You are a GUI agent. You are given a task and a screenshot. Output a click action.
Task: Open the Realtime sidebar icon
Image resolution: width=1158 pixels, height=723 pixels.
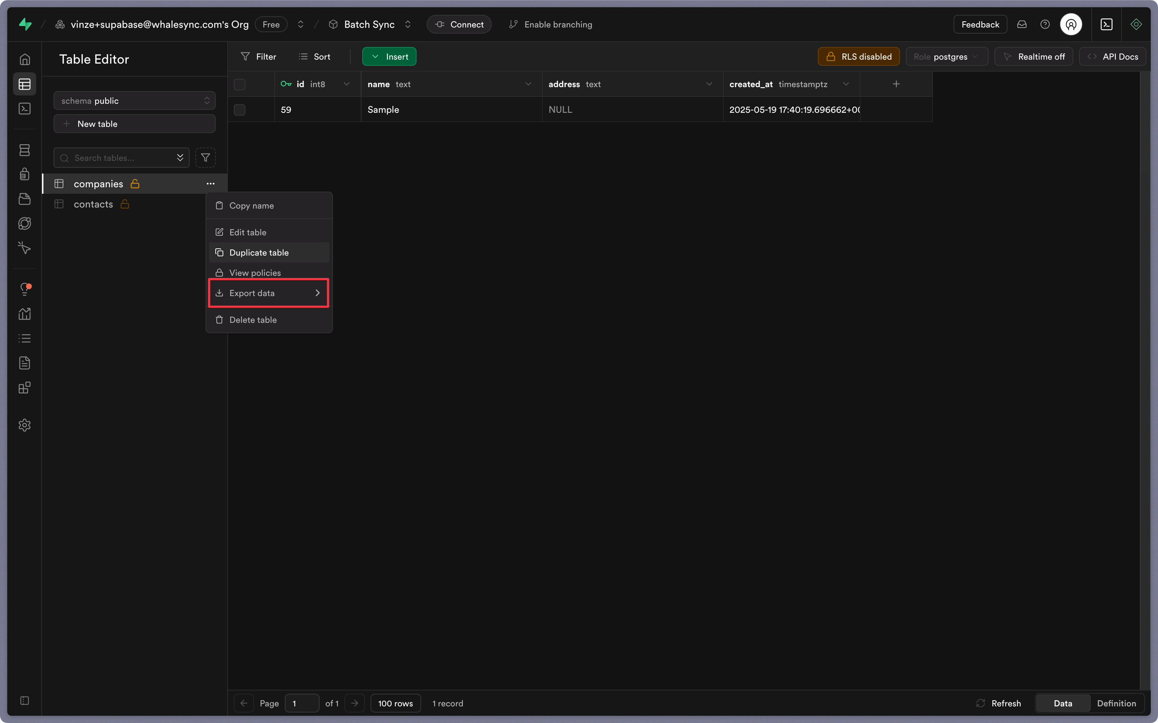pyautogui.click(x=25, y=248)
